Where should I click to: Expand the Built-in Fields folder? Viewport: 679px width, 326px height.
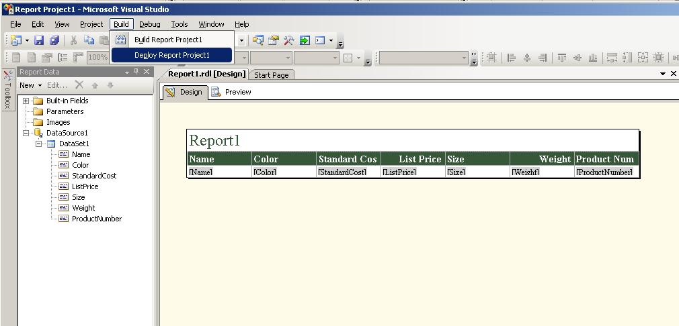pyautogui.click(x=26, y=101)
